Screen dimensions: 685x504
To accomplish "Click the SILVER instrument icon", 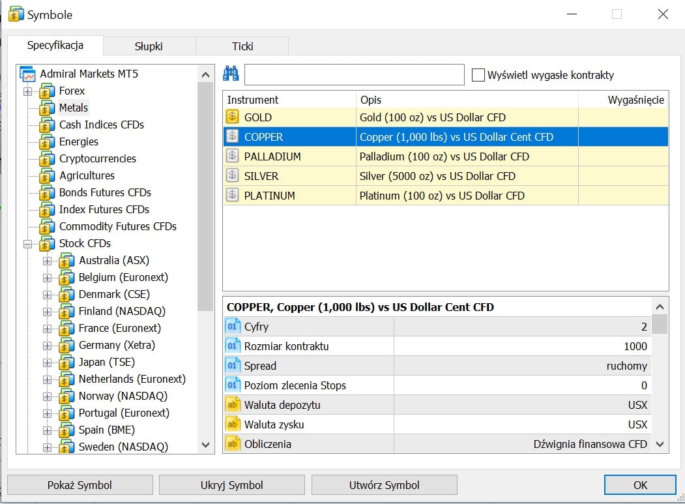I will (x=233, y=176).
